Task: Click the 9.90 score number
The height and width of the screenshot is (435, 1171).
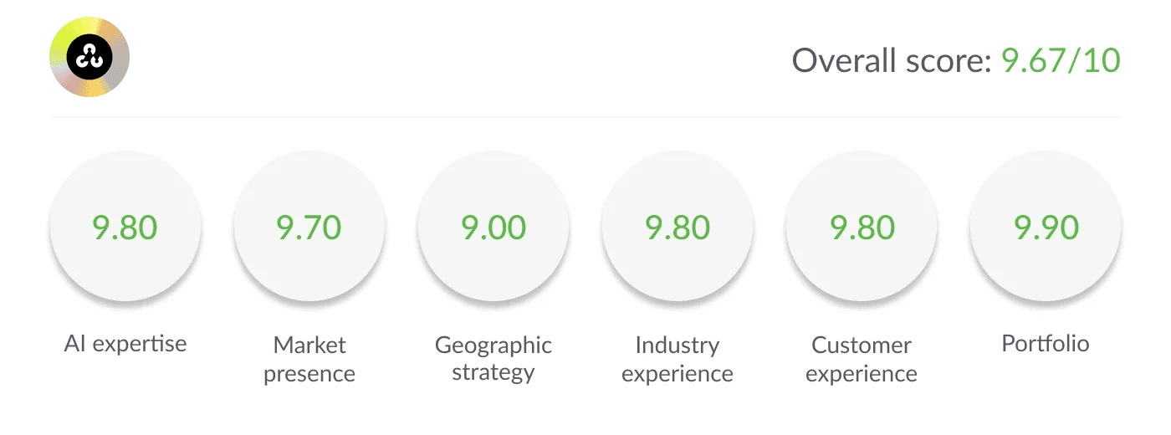Action: point(1046,228)
